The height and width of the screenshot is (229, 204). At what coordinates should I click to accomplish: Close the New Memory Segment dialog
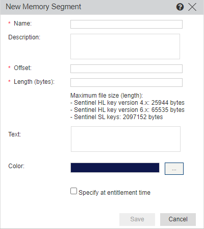pos(192,7)
